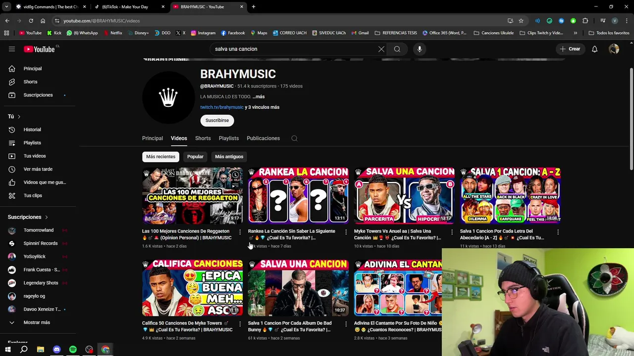The height and width of the screenshot is (356, 634).
Task: Open the YouTube hamburger guide menu
Action: (x=12, y=49)
